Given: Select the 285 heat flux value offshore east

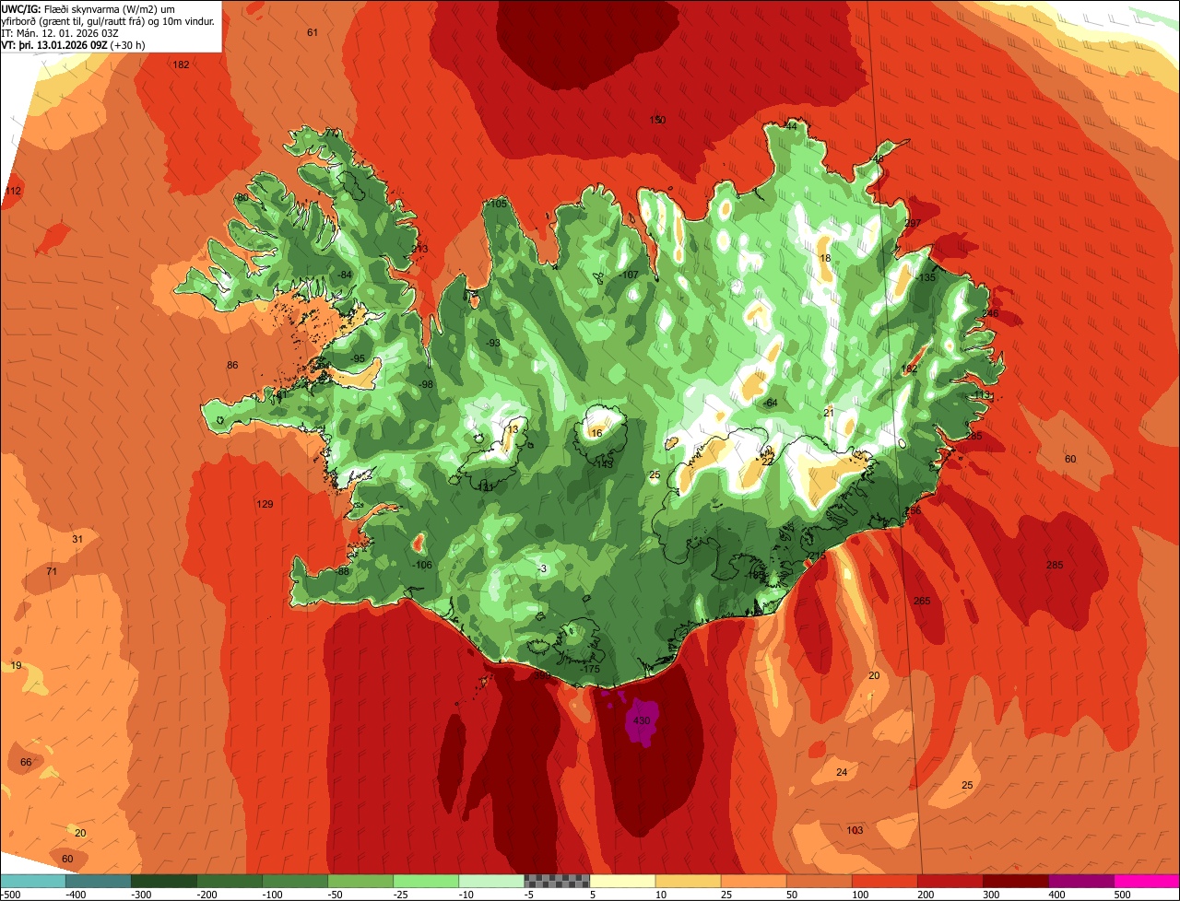Looking at the screenshot, I should (1055, 565).
